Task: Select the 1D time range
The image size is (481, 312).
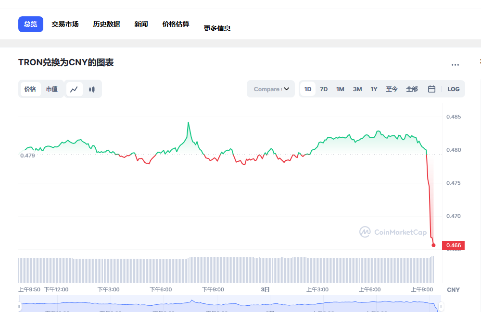Action: pos(308,89)
